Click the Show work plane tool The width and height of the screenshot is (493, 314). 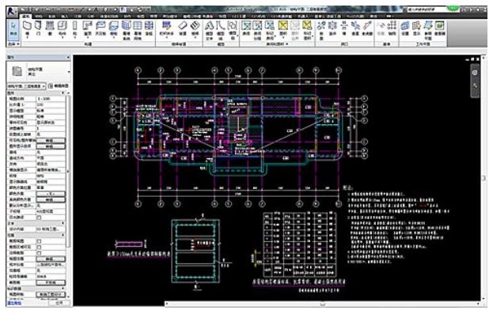coord(416,28)
